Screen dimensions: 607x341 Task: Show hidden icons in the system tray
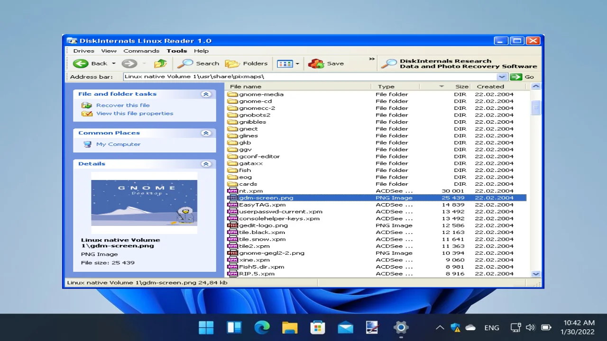pos(440,327)
